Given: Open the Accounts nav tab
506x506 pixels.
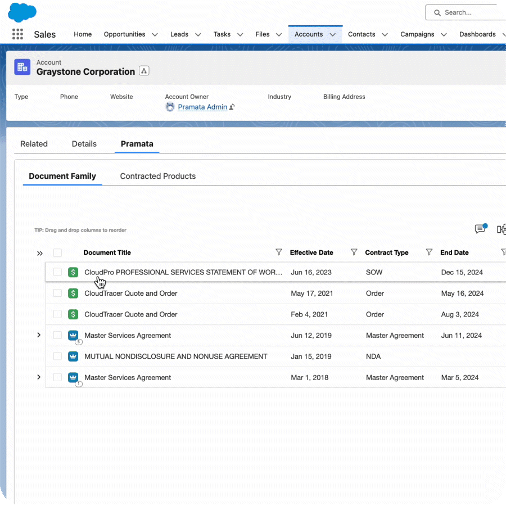Looking at the screenshot, I should [309, 34].
